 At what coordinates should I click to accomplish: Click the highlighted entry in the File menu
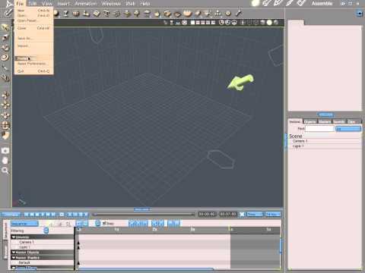(33, 58)
